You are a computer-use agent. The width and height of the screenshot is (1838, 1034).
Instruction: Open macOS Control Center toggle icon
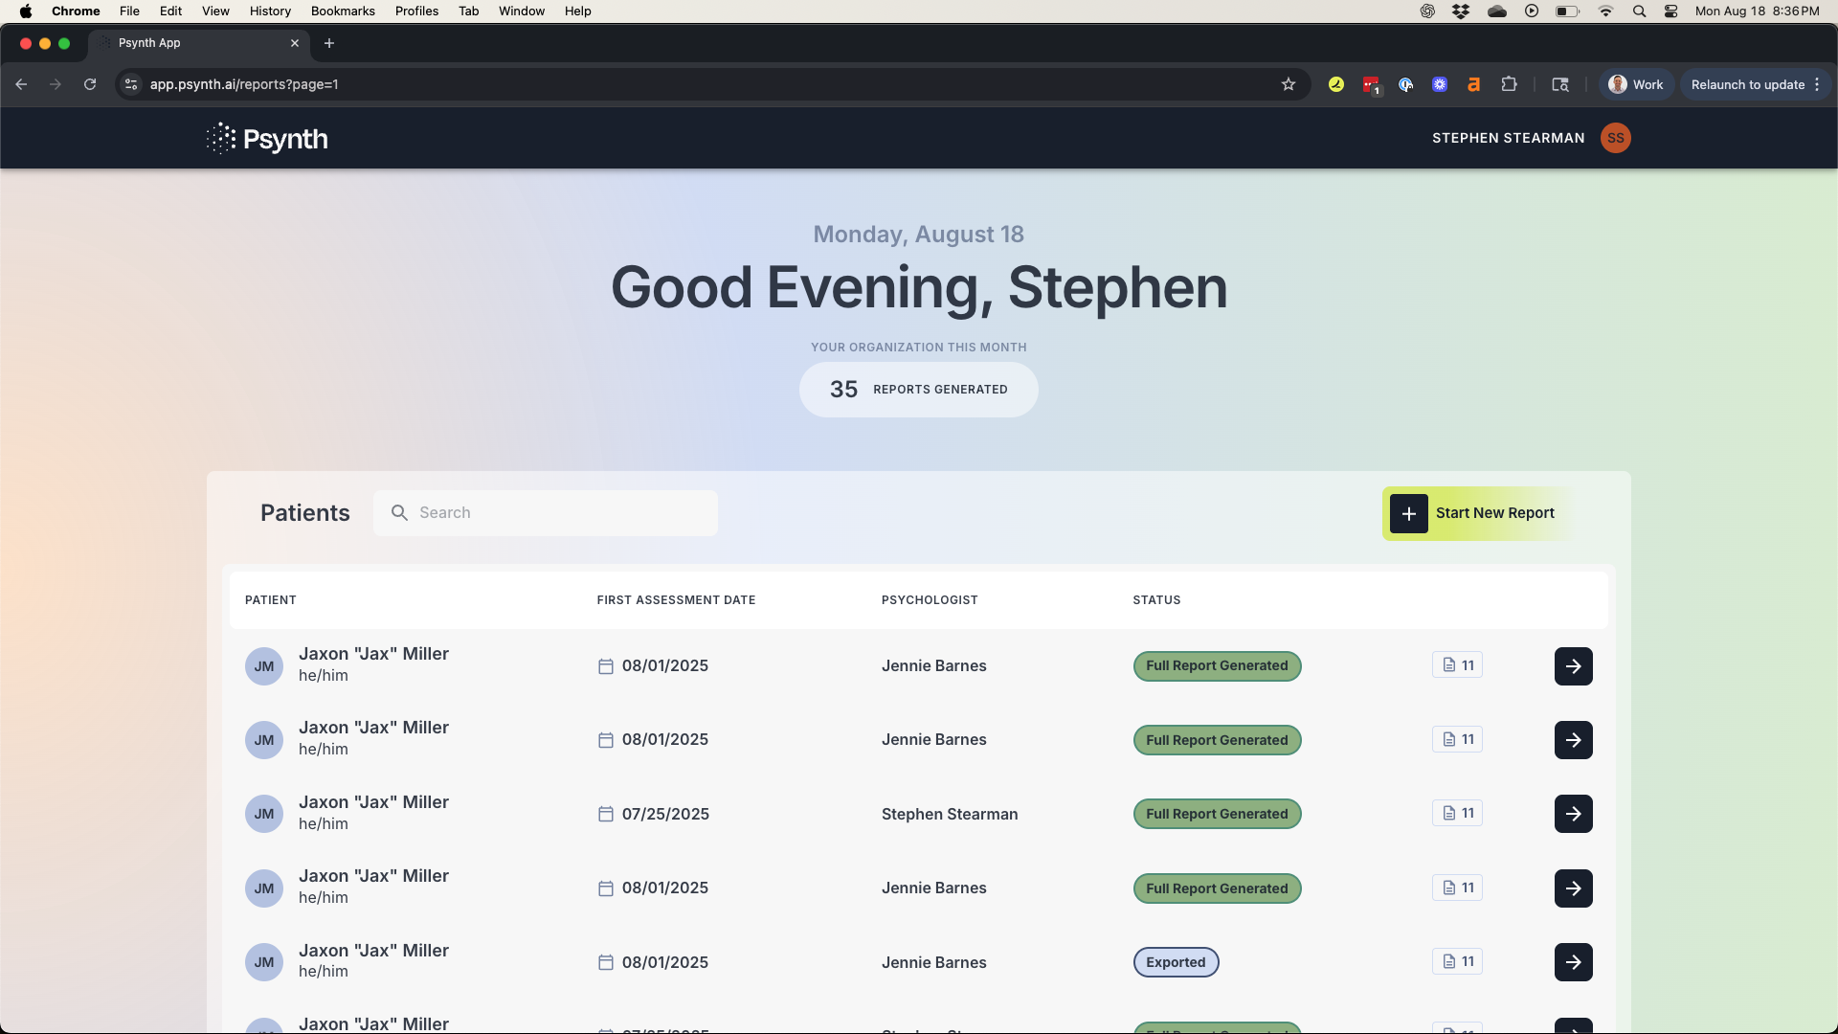[x=1670, y=11]
